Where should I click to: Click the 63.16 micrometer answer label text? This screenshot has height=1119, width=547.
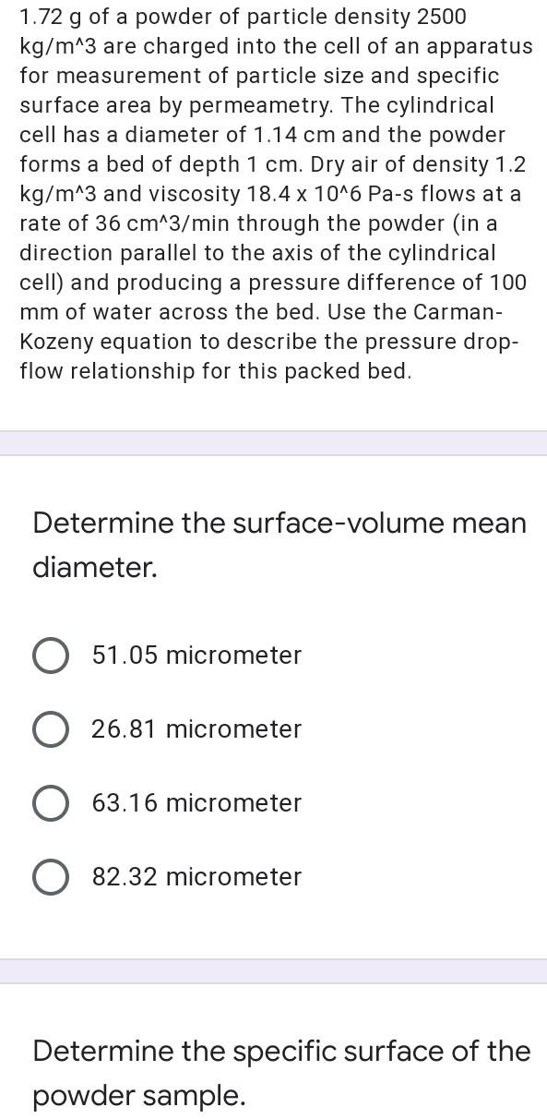coord(196,803)
